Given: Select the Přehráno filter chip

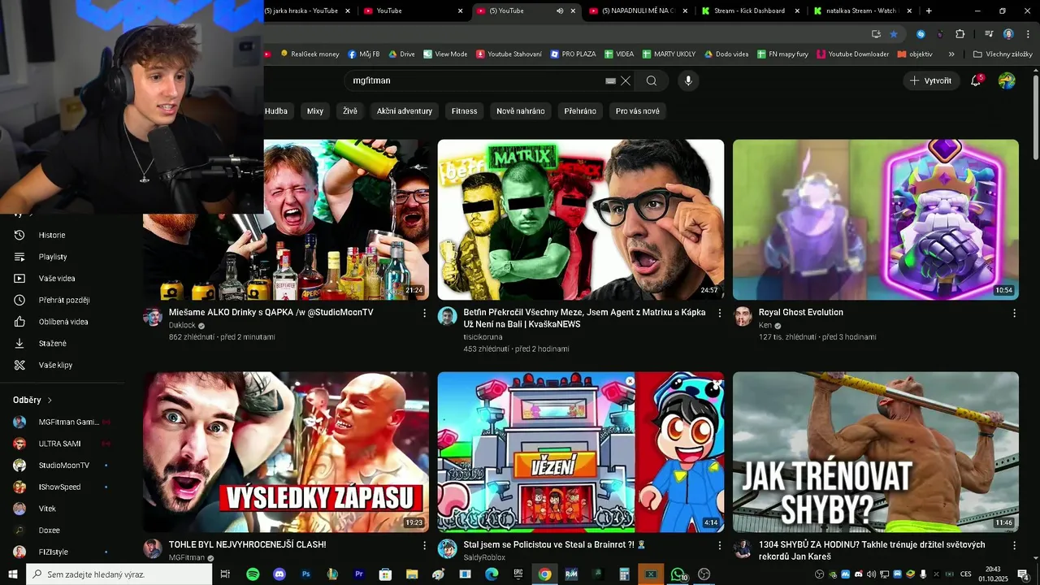Looking at the screenshot, I should (x=580, y=110).
